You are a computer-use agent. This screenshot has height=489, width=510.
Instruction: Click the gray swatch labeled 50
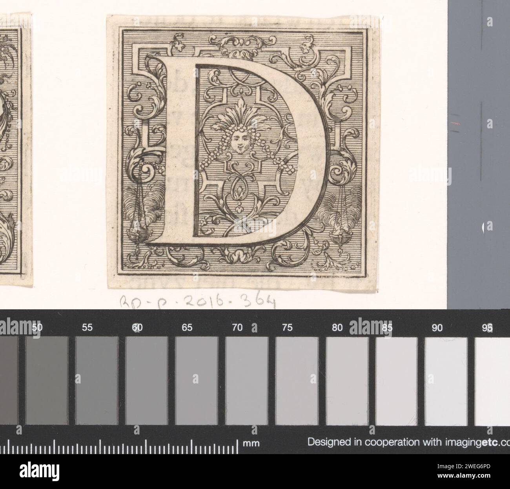47,380
